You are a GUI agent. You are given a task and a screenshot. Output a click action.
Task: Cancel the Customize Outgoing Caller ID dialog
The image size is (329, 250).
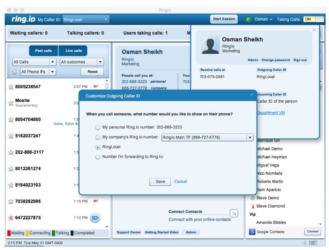click(x=181, y=181)
